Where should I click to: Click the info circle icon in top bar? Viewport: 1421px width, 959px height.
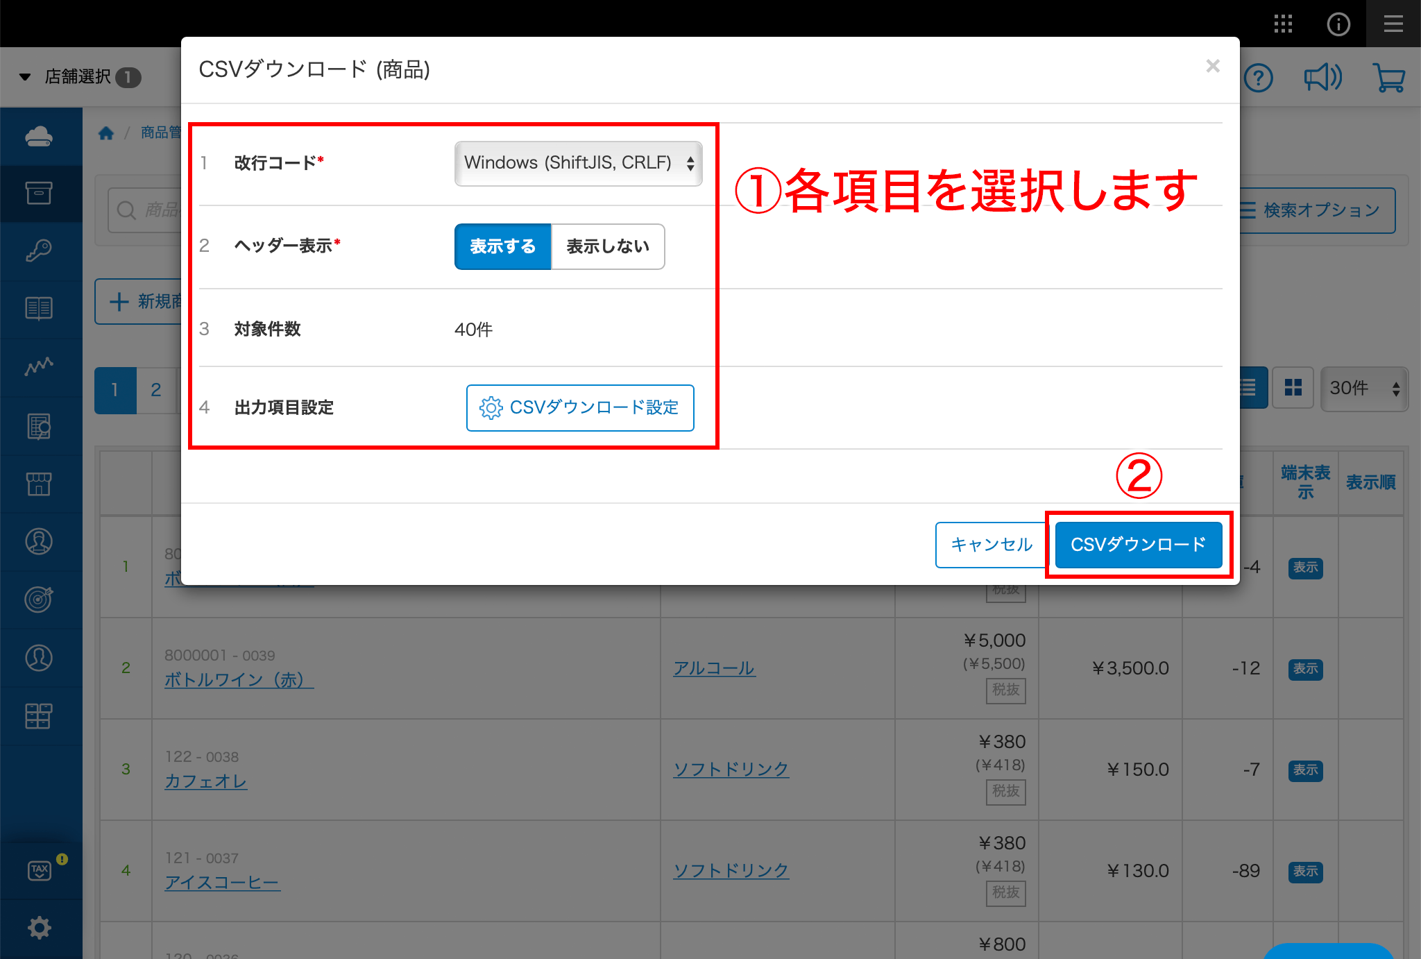[x=1338, y=24]
